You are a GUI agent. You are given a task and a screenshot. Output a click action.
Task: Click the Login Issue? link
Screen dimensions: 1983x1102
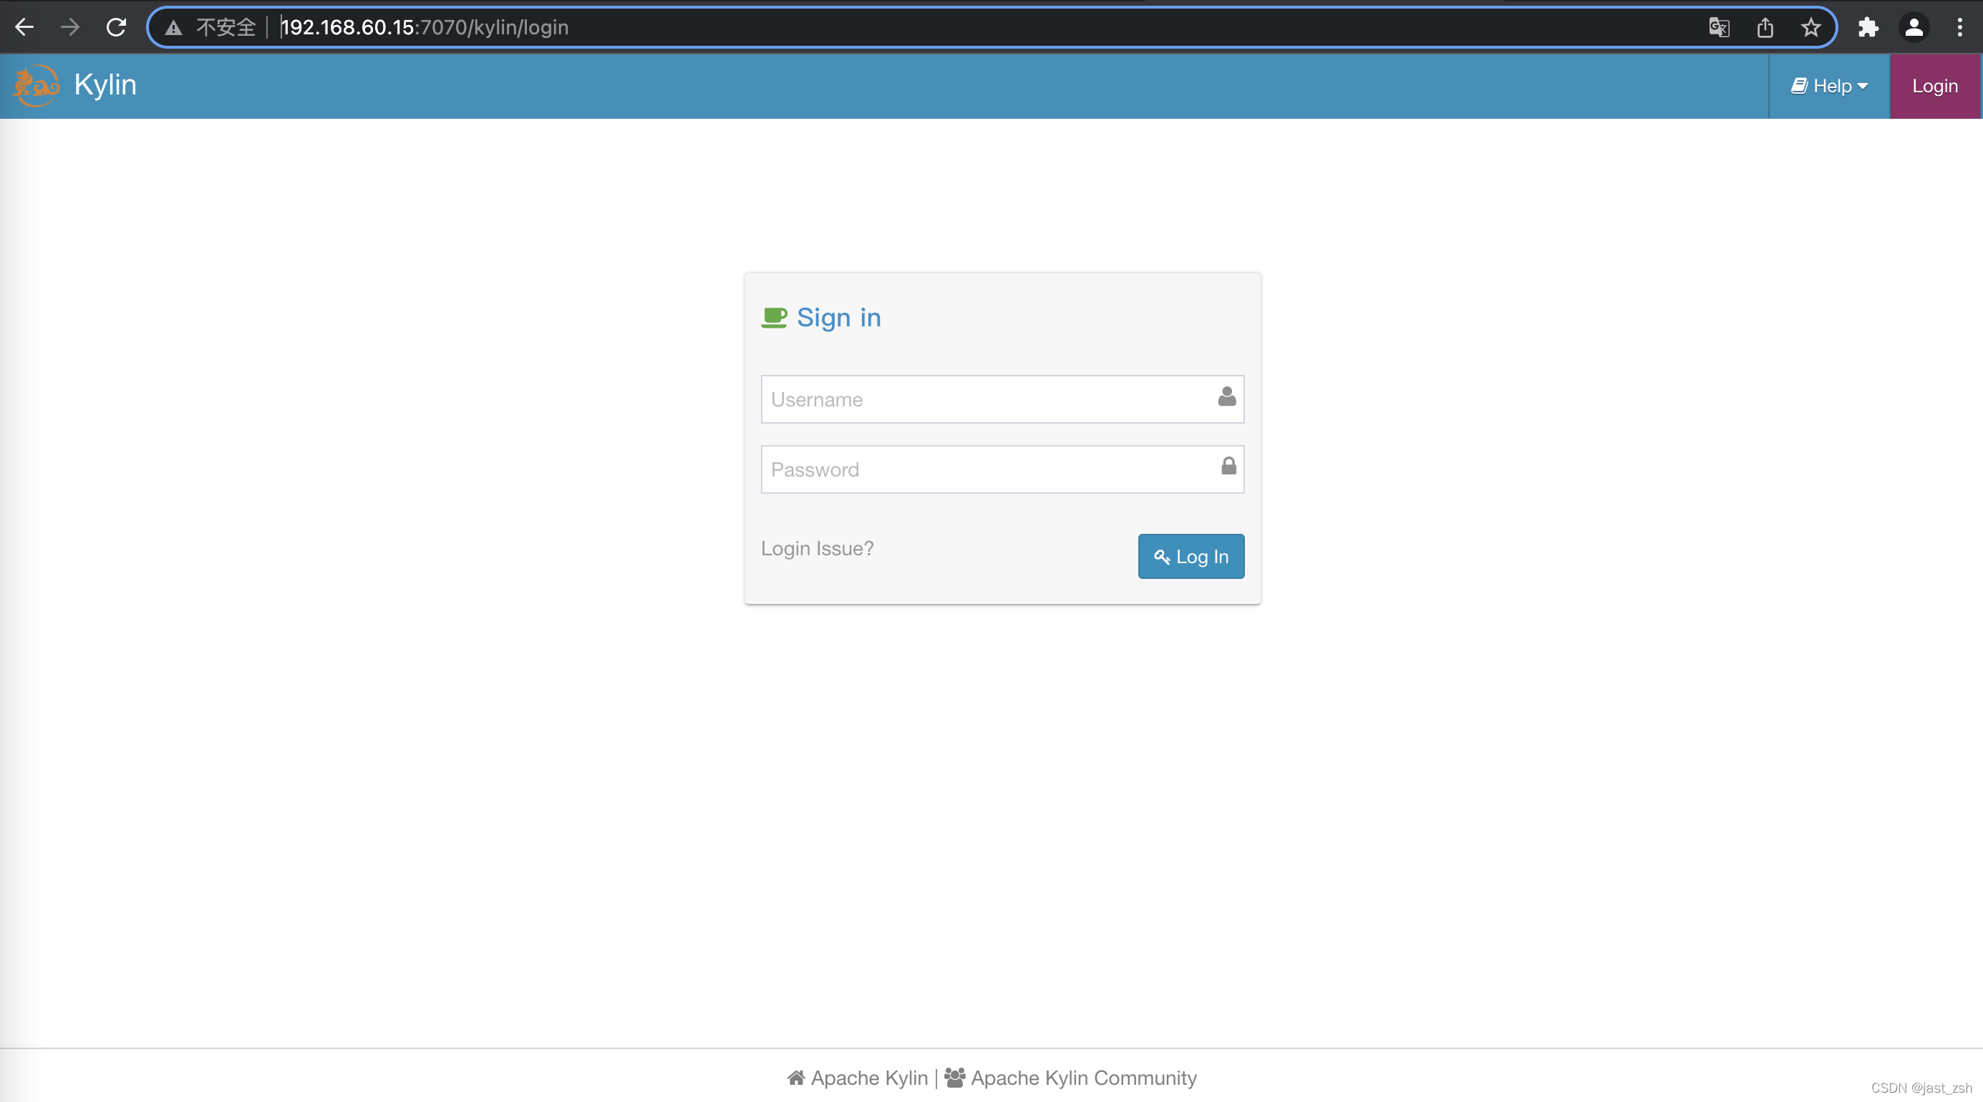click(817, 548)
